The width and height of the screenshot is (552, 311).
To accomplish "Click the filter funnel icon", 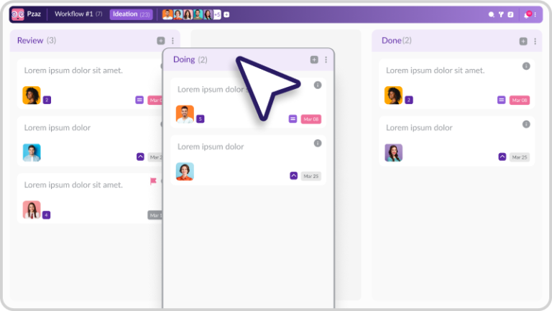I will (501, 14).
